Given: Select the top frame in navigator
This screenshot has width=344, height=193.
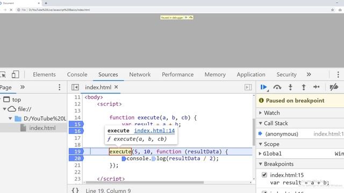Looking at the screenshot, I should tap(17, 100).
